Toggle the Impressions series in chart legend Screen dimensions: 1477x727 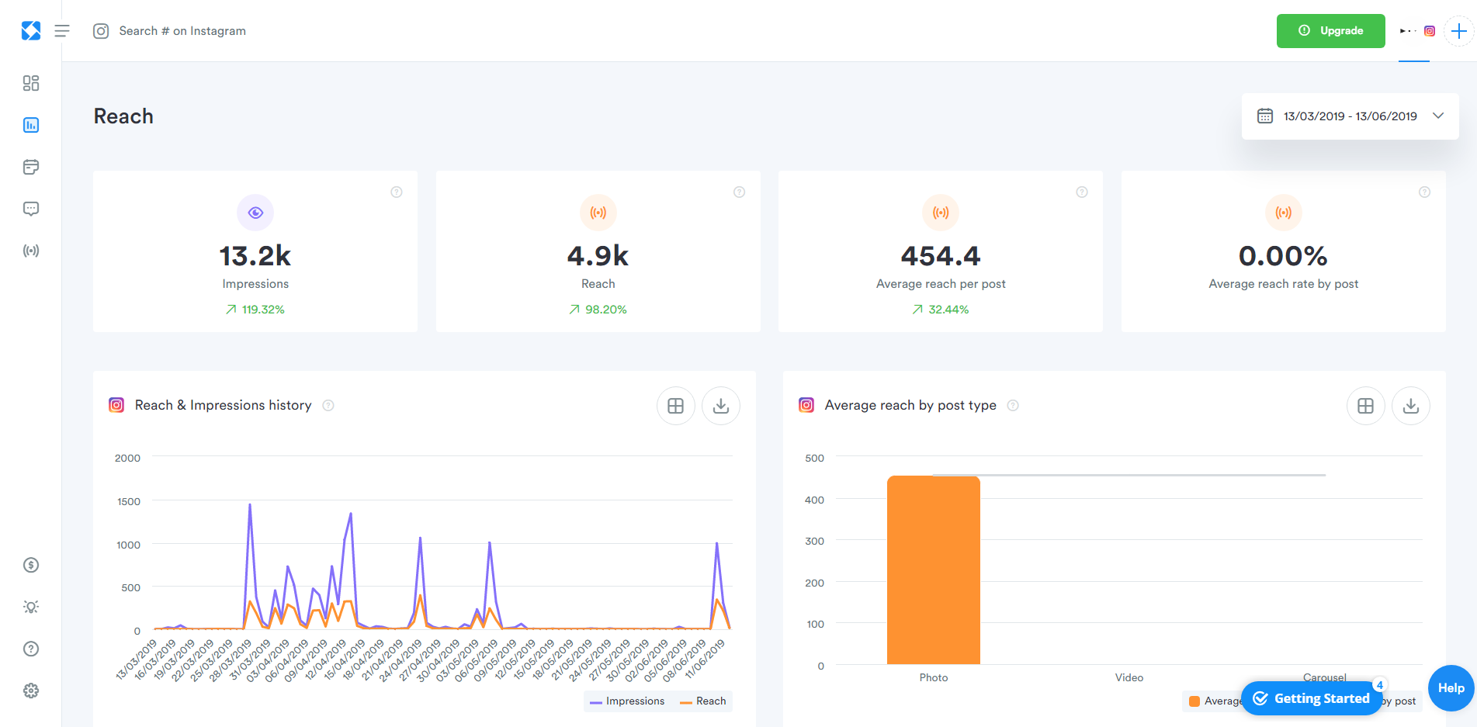click(627, 701)
